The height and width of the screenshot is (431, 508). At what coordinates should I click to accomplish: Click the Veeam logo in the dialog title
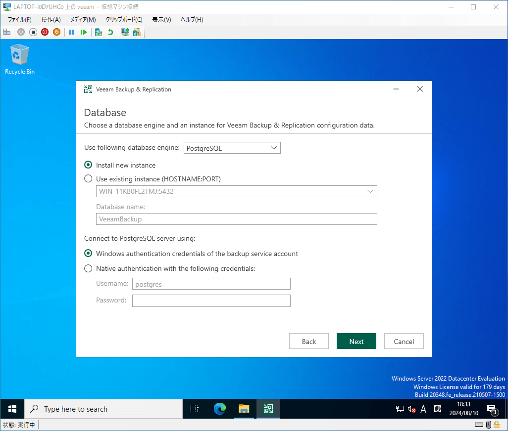click(x=88, y=89)
